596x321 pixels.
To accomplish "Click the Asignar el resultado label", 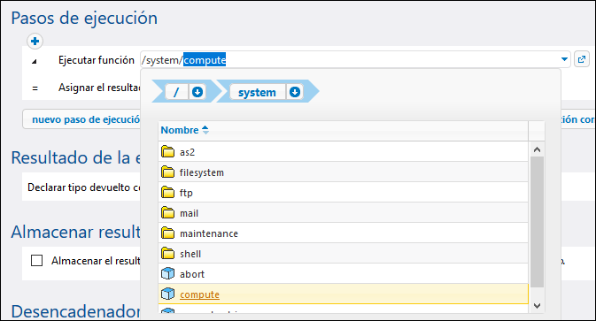I will (99, 88).
